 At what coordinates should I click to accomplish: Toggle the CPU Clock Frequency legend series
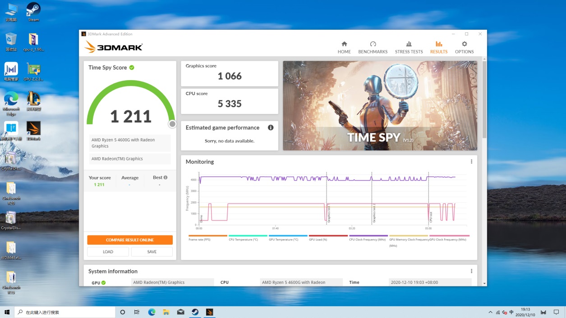point(368,237)
